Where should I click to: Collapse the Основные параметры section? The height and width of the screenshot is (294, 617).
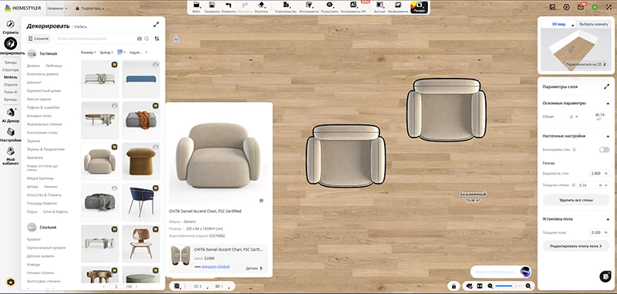608,103
